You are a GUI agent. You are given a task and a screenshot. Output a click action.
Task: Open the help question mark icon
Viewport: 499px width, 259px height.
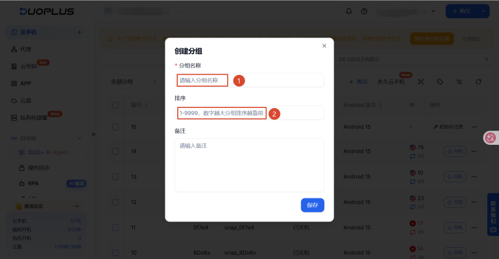(364, 11)
